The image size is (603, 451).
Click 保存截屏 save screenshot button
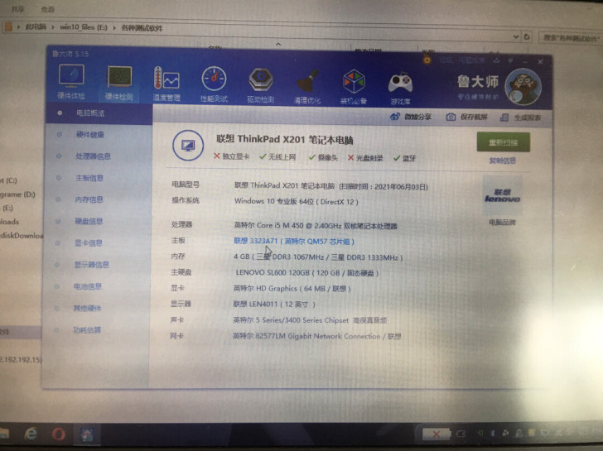(467, 118)
